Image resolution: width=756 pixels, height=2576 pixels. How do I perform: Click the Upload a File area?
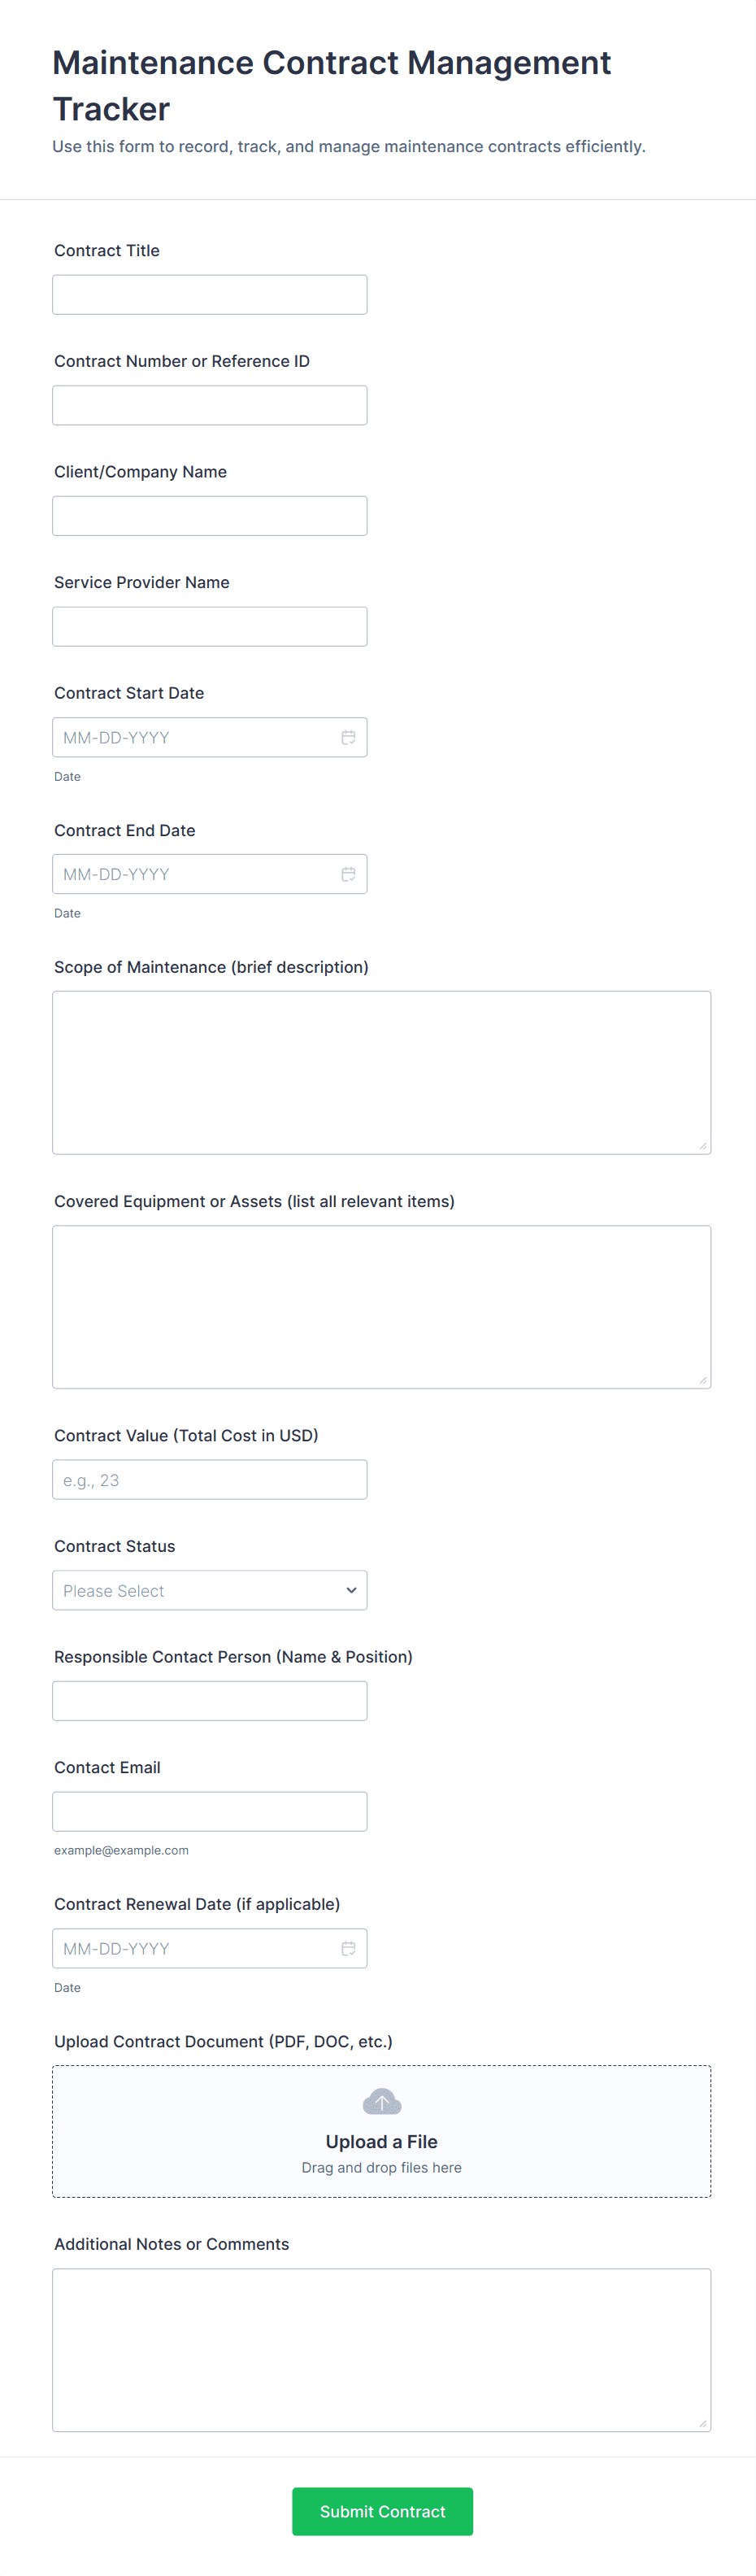381,2143
